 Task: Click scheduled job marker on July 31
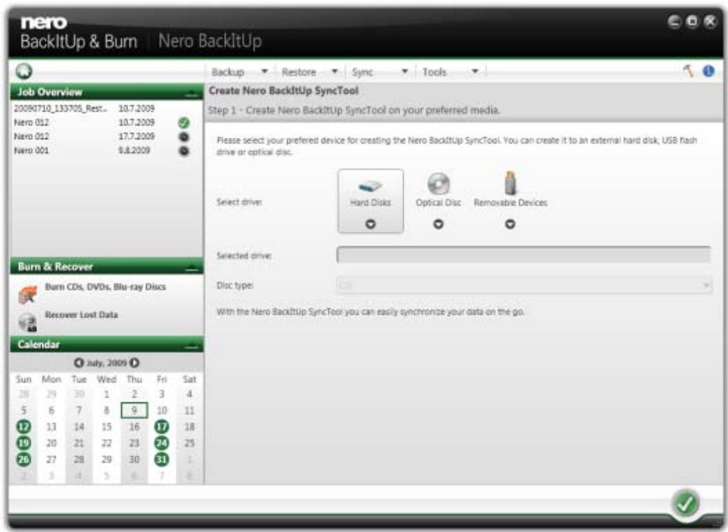(x=162, y=459)
